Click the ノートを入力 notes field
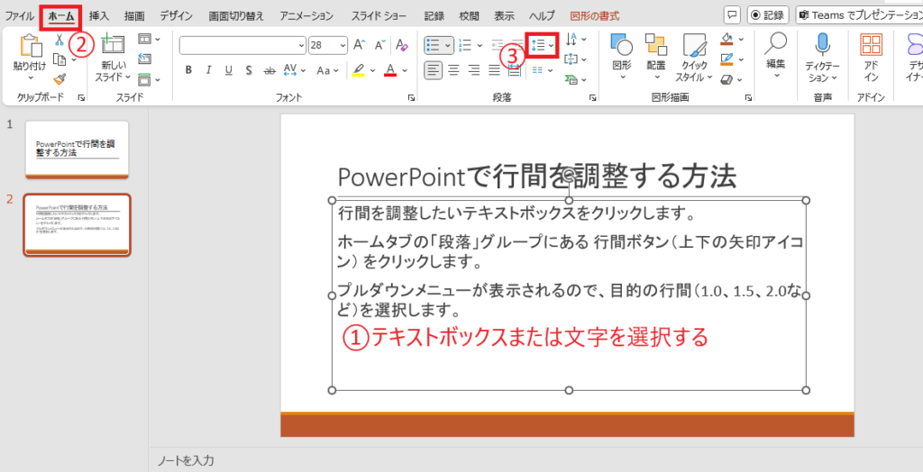The image size is (923, 472). coord(186,460)
